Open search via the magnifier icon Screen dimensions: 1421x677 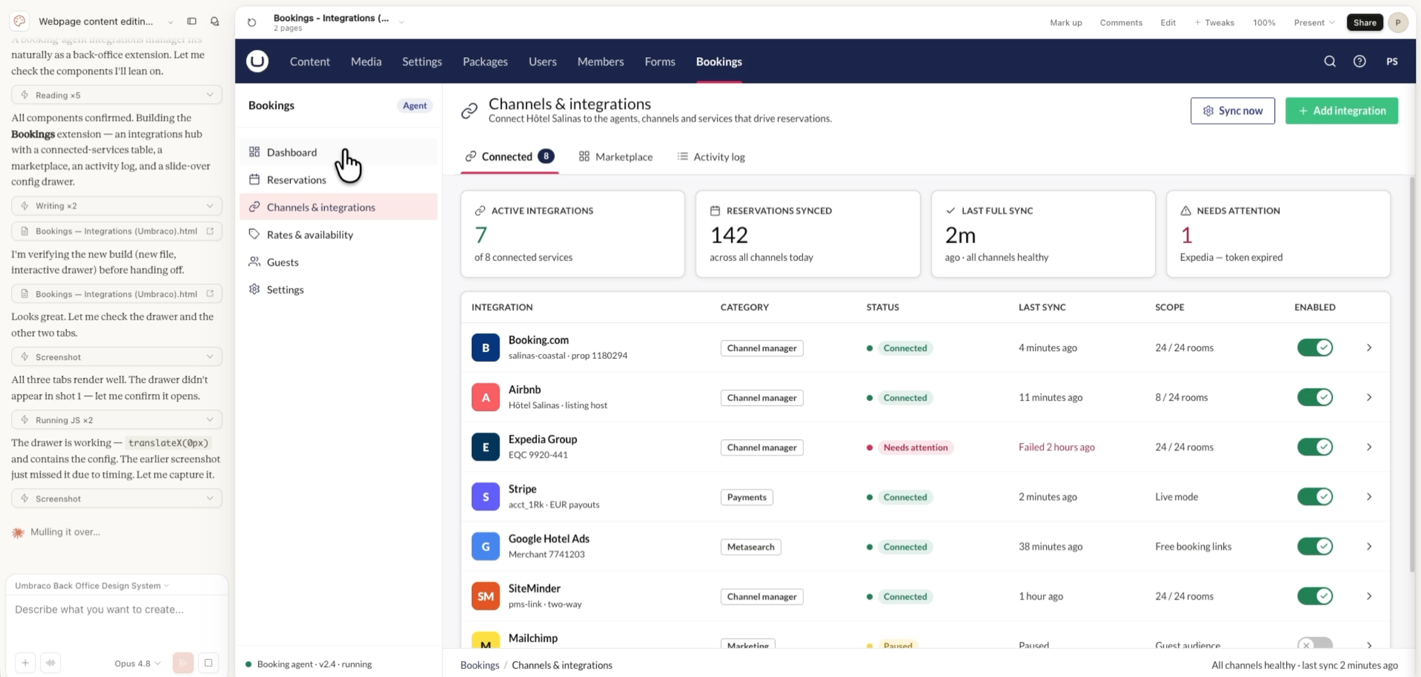point(1330,61)
